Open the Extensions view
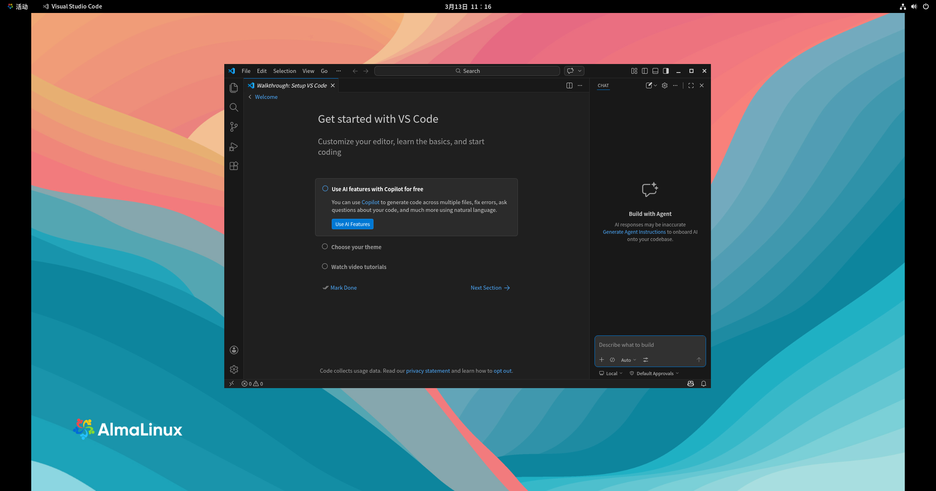 pyautogui.click(x=234, y=166)
